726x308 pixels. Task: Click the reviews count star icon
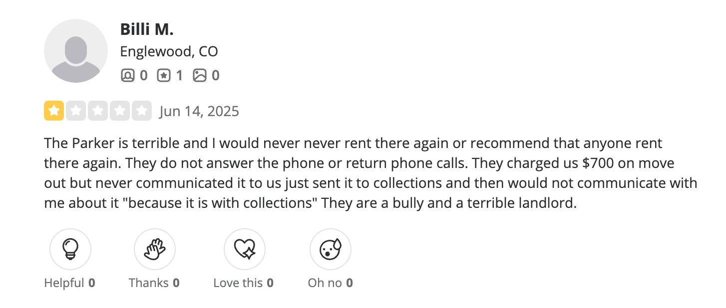pos(163,75)
